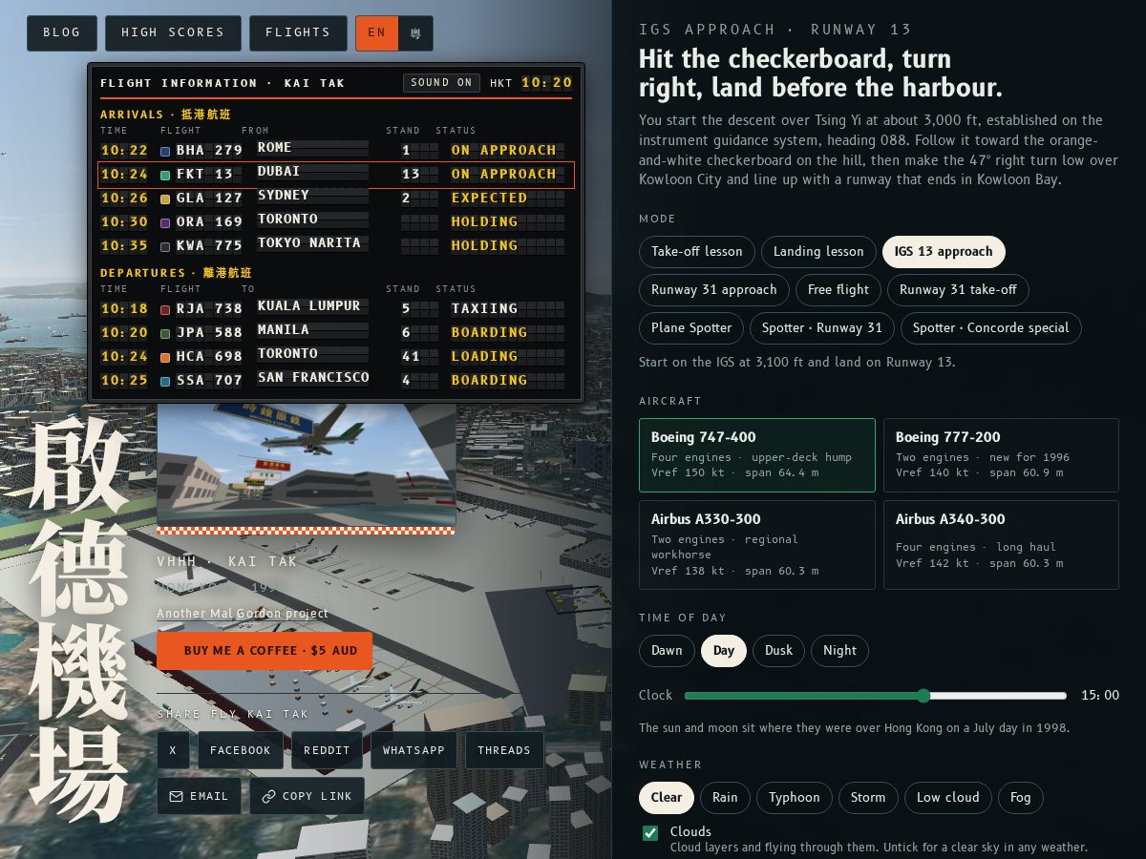Click the orange airline square for HCA 698
The height and width of the screenshot is (859, 1146).
pyautogui.click(x=165, y=357)
